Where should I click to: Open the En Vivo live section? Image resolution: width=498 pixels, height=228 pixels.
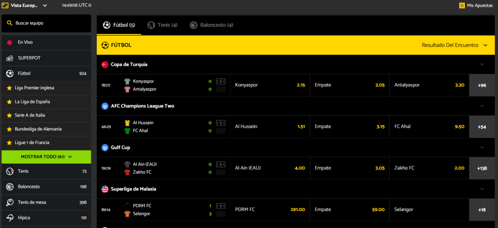pyautogui.click(x=46, y=42)
